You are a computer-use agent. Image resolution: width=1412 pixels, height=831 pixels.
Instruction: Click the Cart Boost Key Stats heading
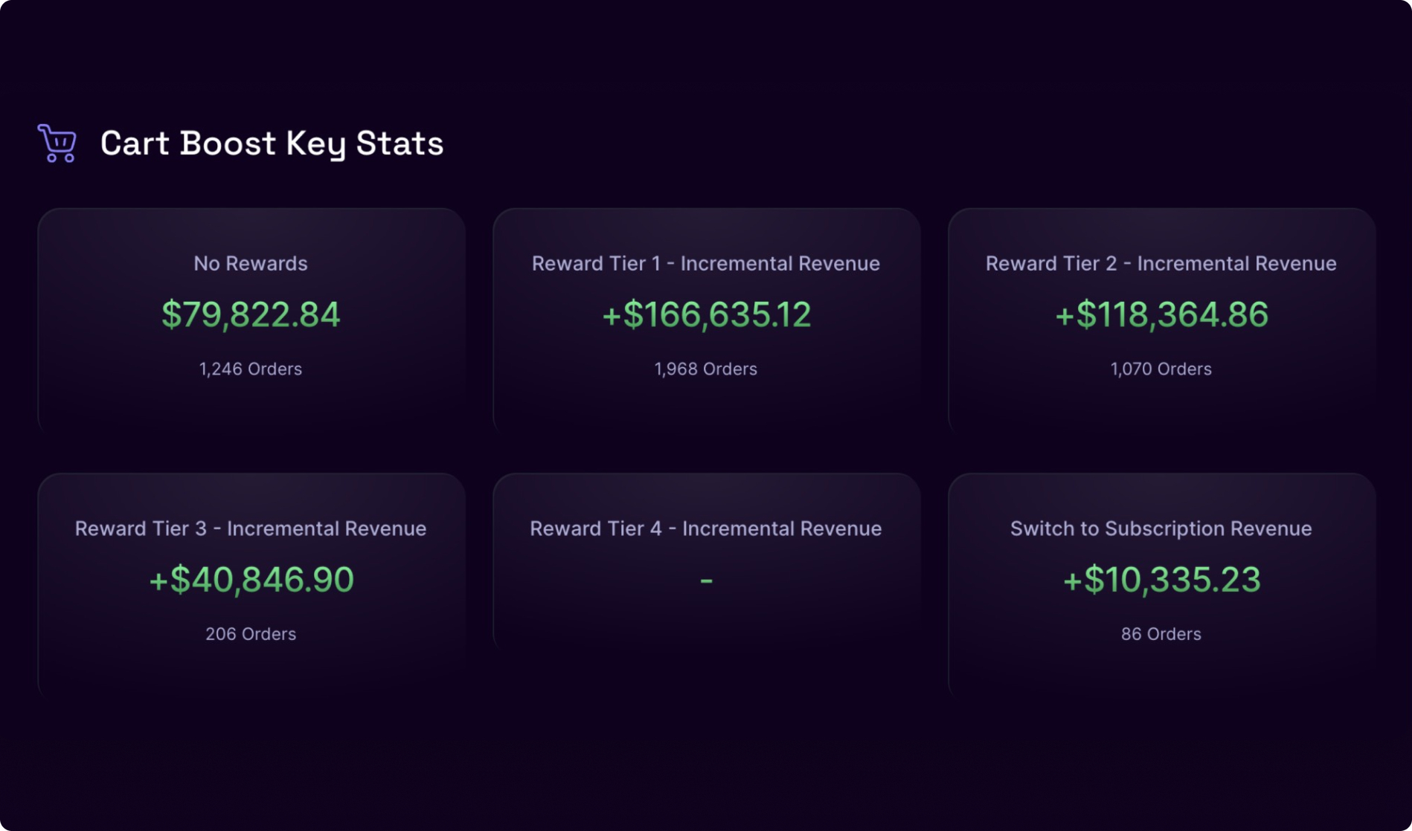point(272,143)
